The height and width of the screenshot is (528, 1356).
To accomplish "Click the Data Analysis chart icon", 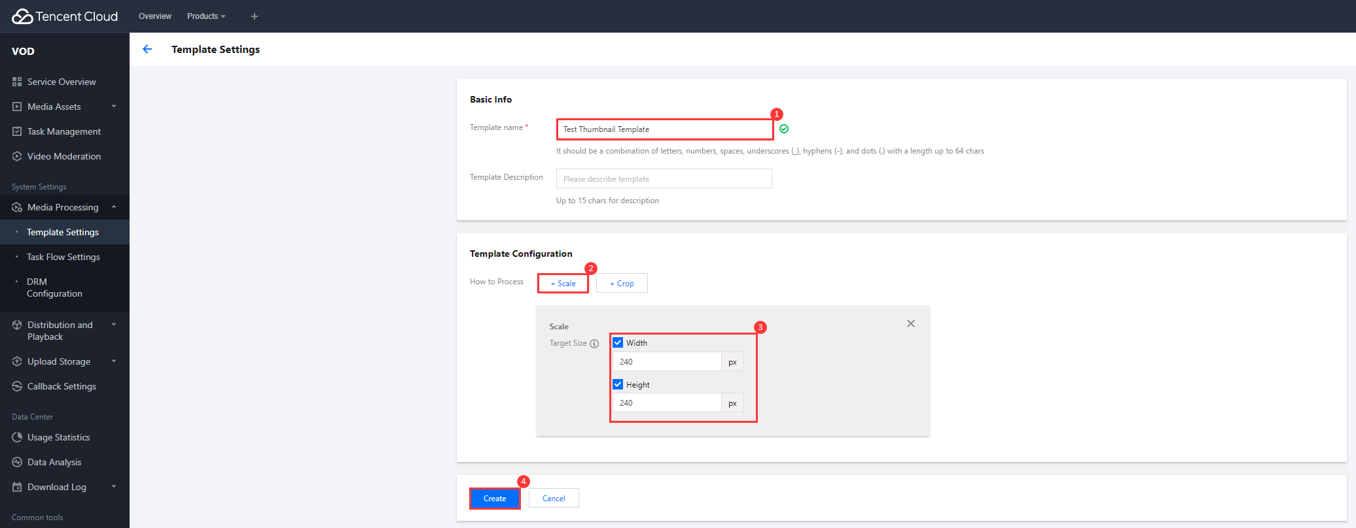I will (x=17, y=462).
